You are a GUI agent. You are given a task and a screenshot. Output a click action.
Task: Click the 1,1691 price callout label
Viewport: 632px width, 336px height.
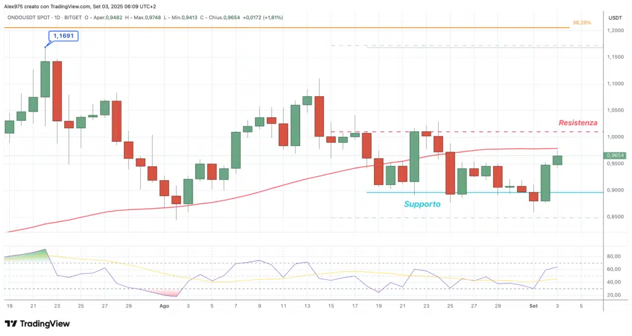pyautogui.click(x=64, y=36)
